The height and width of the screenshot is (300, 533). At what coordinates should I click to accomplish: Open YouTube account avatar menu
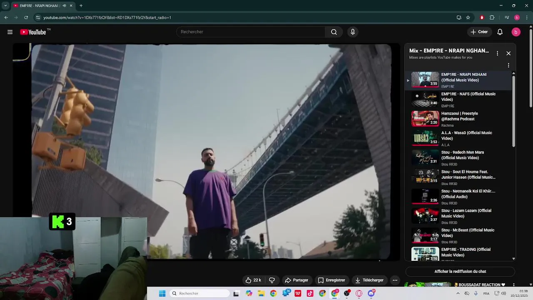point(516,32)
